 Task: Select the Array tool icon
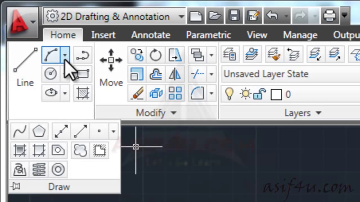(x=175, y=93)
